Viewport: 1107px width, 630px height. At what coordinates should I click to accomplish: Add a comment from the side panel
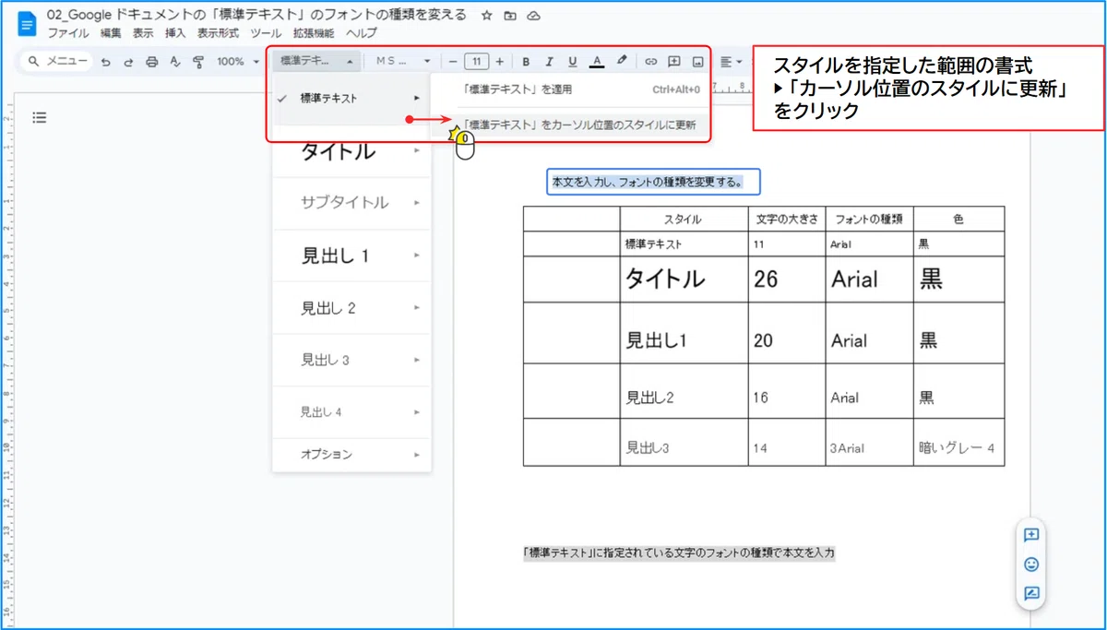coord(1031,535)
